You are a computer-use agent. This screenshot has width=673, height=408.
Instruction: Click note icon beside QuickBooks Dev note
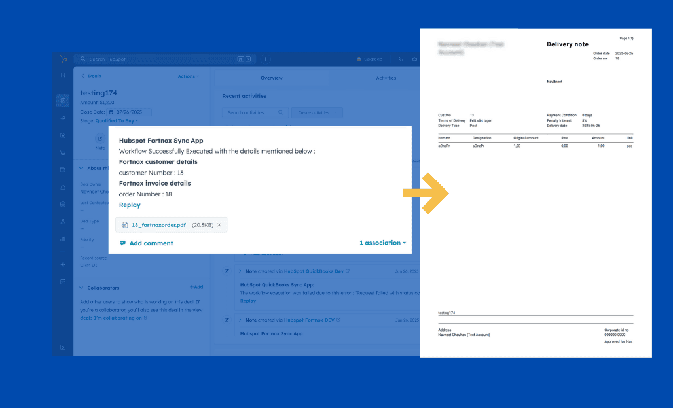click(x=227, y=271)
